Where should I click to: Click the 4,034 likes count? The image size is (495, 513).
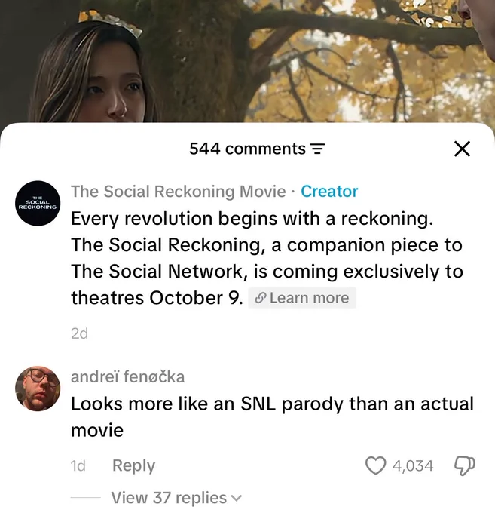[413, 466]
